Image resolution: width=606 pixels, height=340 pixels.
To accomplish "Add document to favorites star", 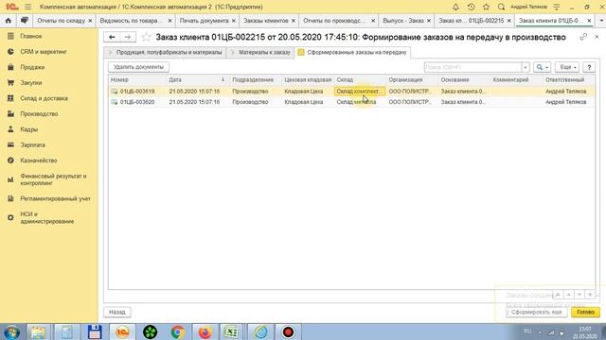I will tap(146, 37).
